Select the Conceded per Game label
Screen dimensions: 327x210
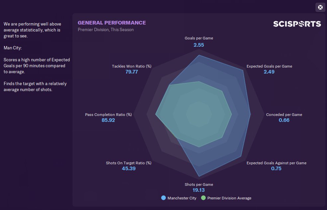(x=284, y=115)
